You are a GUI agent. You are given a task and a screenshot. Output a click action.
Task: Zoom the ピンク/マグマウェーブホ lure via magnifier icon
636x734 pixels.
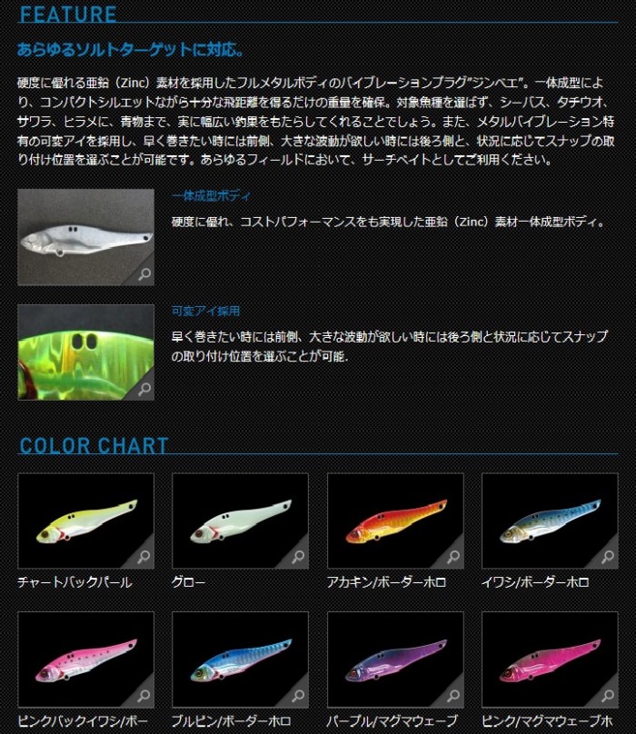tap(608, 695)
